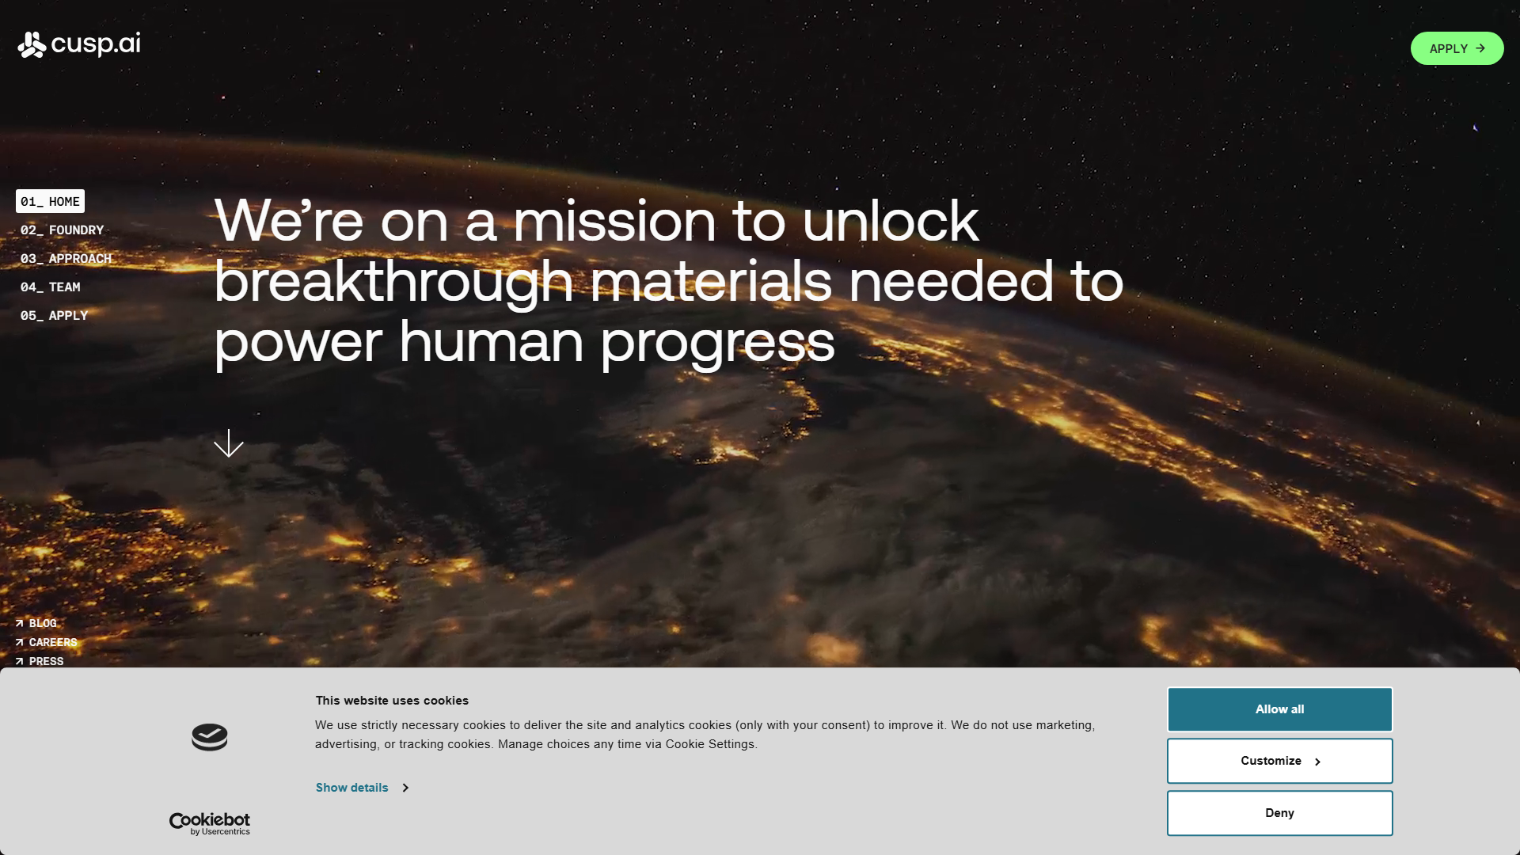Screen dimensions: 1520x855
Task: Click the headline 'We're on a mission to unlock'
Action: click(x=596, y=220)
